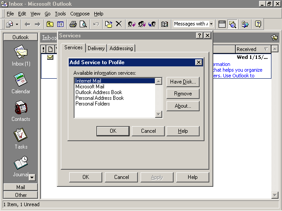
Task: Click the Print Preview toolbar icon
Action: tap(83, 24)
